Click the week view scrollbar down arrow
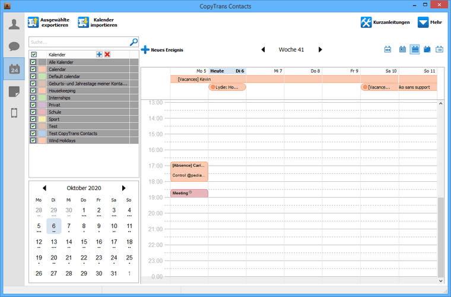 point(441,281)
